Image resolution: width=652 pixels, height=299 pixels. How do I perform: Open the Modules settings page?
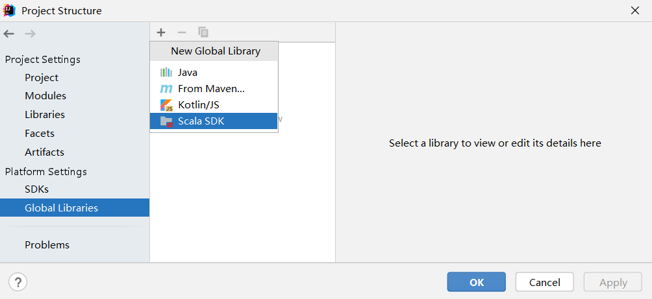coord(45,96)
